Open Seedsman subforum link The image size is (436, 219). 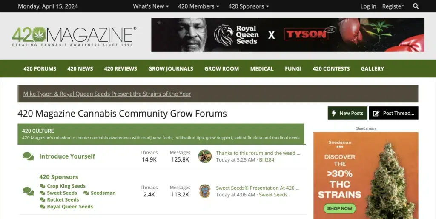(103, 193)
